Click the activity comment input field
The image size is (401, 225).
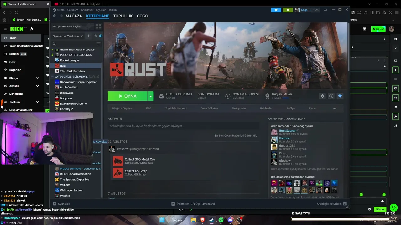pos(184,126)
